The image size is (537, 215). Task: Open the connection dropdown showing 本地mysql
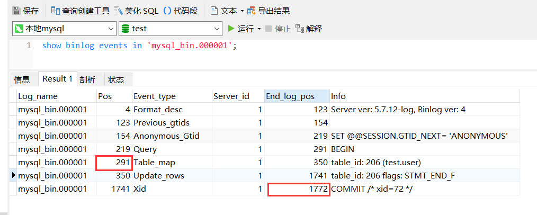tap(65, 29)
